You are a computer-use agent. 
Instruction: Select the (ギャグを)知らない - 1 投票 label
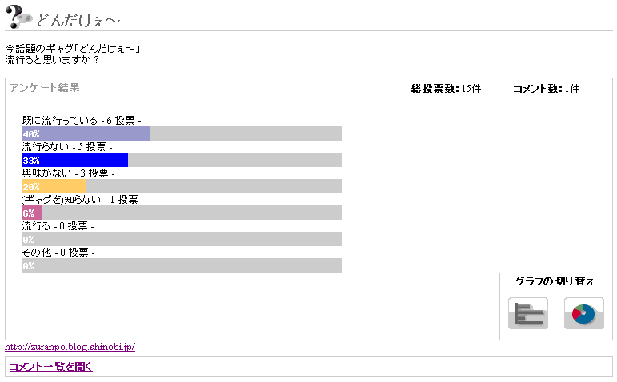(82, 199)
